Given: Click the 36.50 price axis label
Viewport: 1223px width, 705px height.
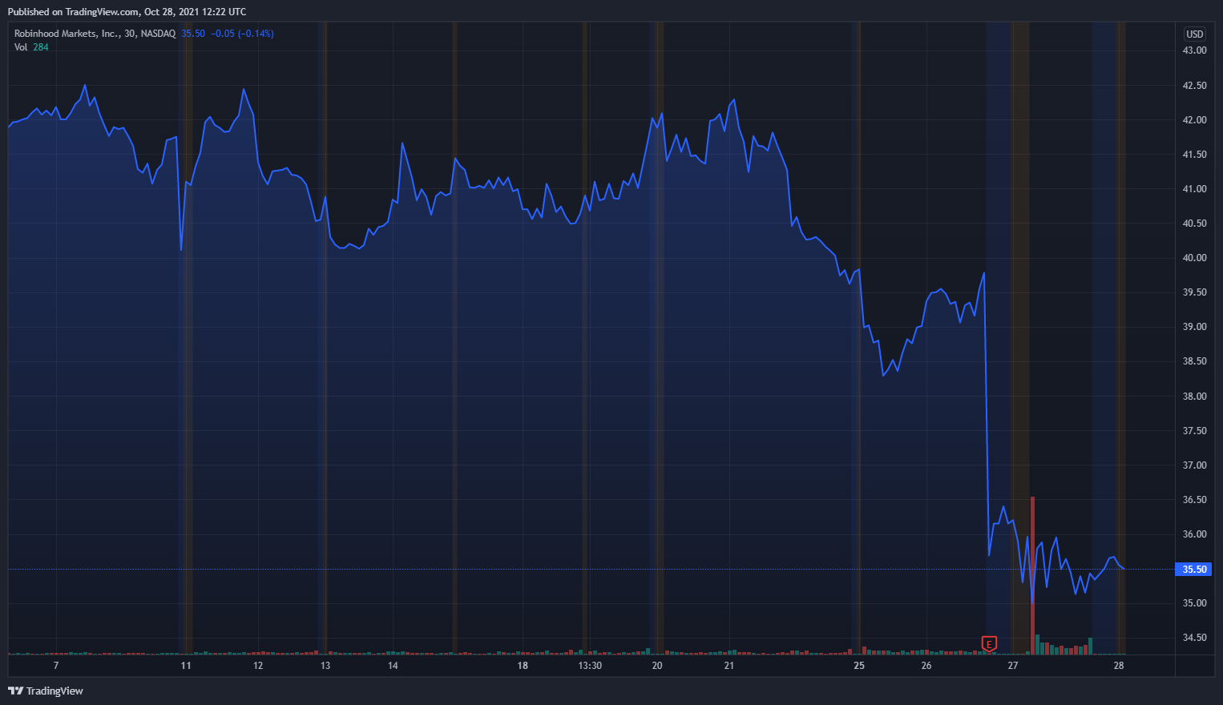Looking at the screenshot, I should coord(1195,500).
